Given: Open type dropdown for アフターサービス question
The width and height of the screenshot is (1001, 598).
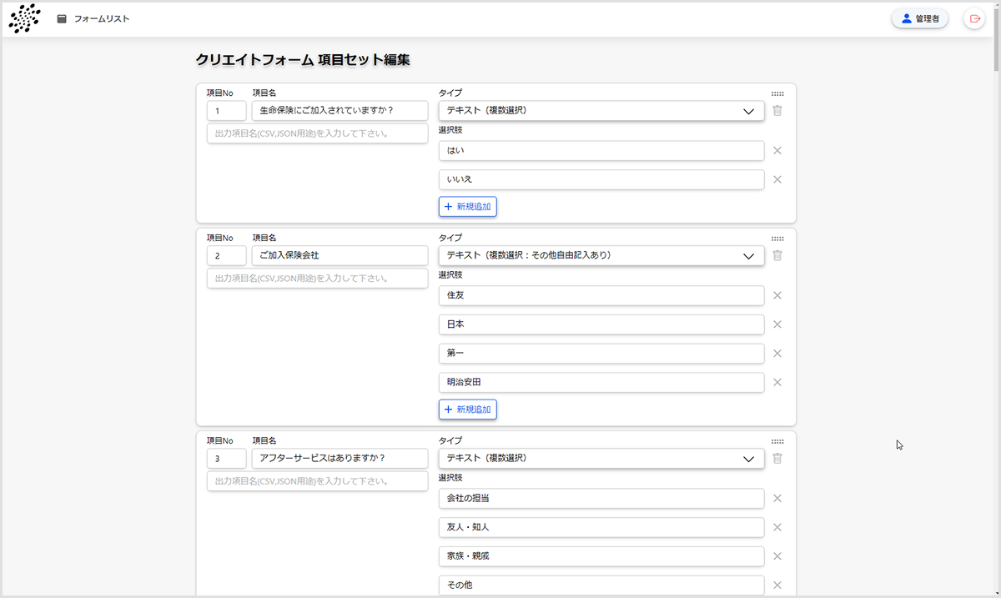Looking at the screenshot, I should pyautogui.click(x=601, y=458).
